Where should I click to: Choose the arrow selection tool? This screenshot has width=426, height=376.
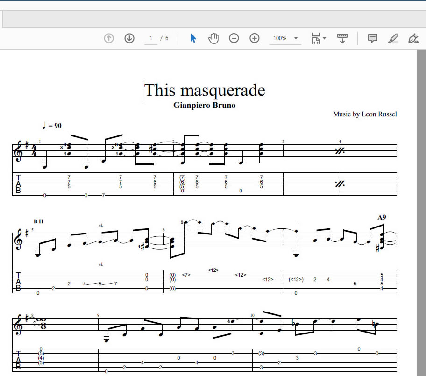tap(193, 38)
